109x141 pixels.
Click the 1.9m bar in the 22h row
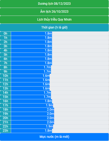click(32, 126)
